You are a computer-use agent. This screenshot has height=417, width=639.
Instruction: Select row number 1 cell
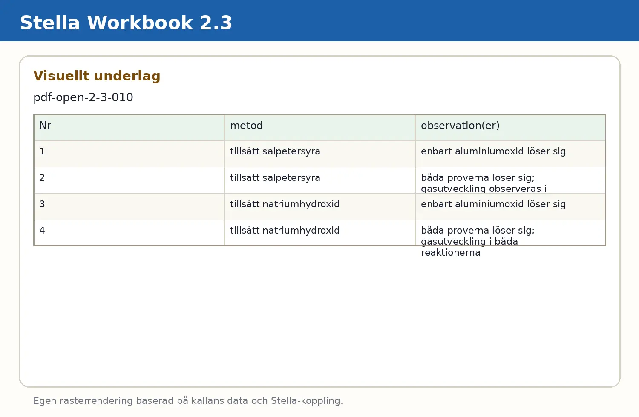(129, 154)
